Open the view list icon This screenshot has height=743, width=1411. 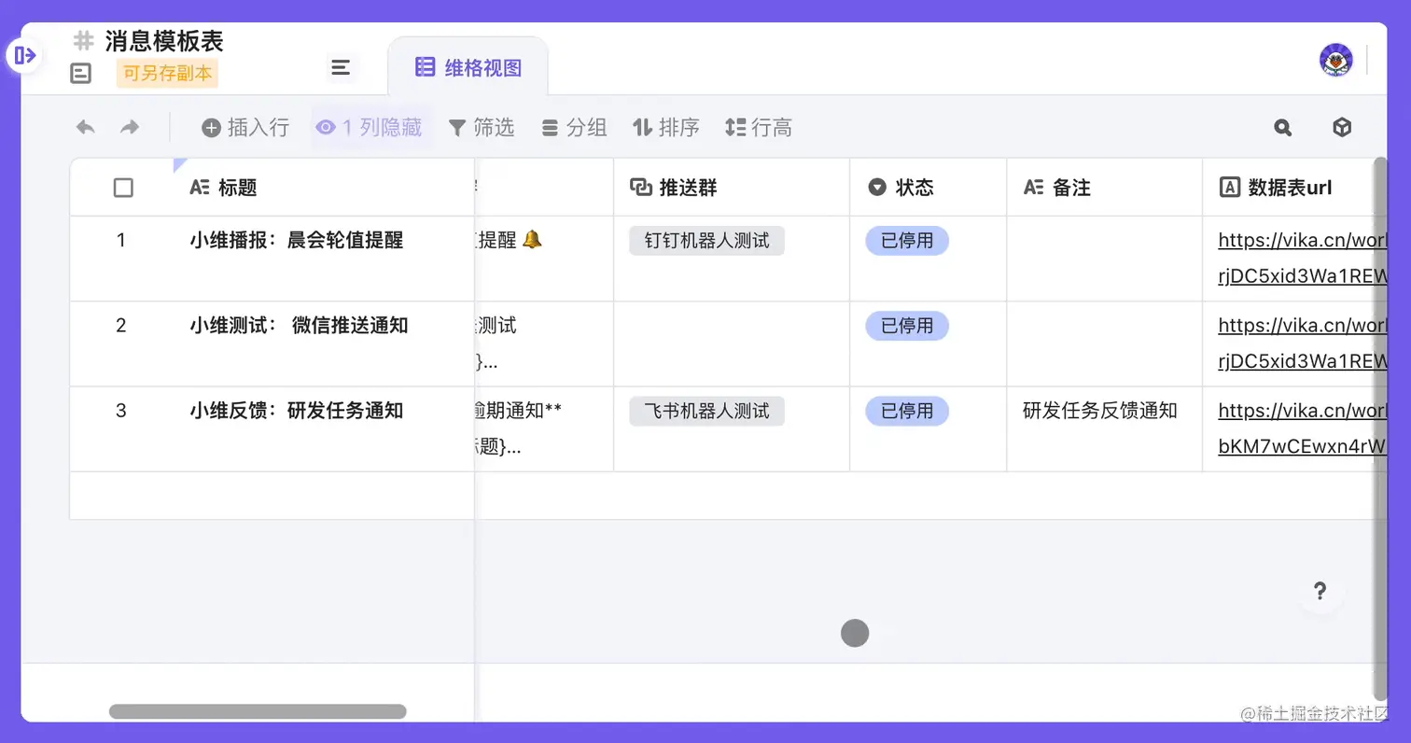pyautogui.click(x=341, y=67)
